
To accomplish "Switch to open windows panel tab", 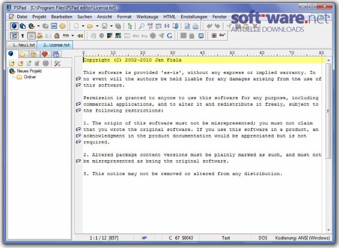I will click(x=56, y=54).
